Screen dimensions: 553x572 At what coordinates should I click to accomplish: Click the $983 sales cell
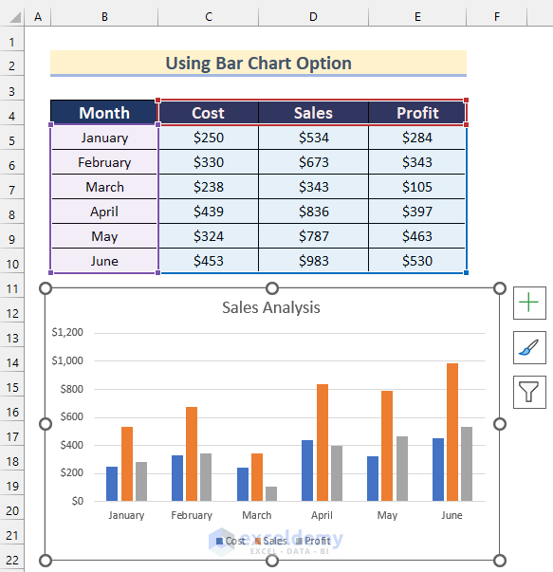click(x=313, y=261)
